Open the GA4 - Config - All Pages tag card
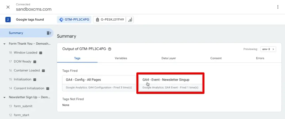This screenshot has width=285, height=119. click(x=99, y=83)
